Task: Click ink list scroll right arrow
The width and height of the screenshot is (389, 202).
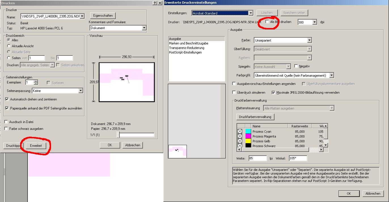Action: [321, 150]
